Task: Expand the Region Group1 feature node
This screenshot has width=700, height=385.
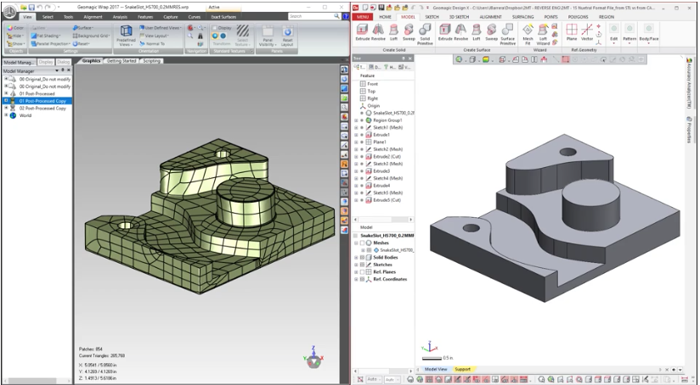Action: click(x=356, y=120)
